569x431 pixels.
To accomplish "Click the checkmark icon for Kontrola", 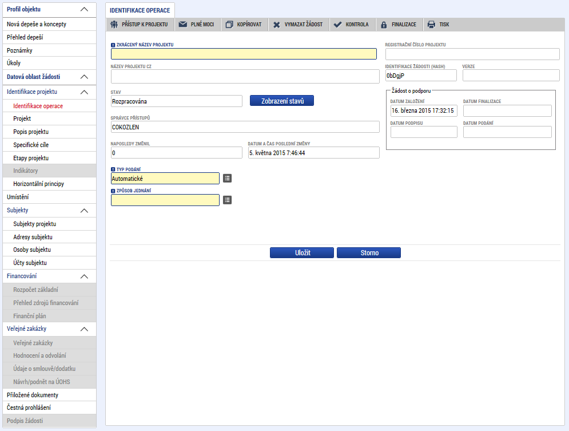I will tap(337, 25).
